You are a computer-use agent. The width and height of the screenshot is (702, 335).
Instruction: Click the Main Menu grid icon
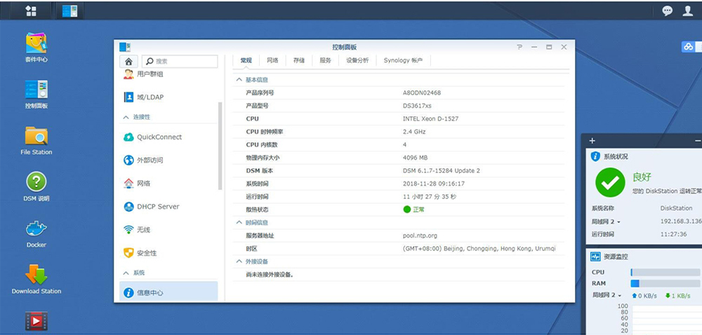[31, 11]
